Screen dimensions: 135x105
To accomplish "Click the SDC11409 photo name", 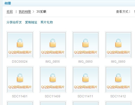I will (x=53, y=96).
